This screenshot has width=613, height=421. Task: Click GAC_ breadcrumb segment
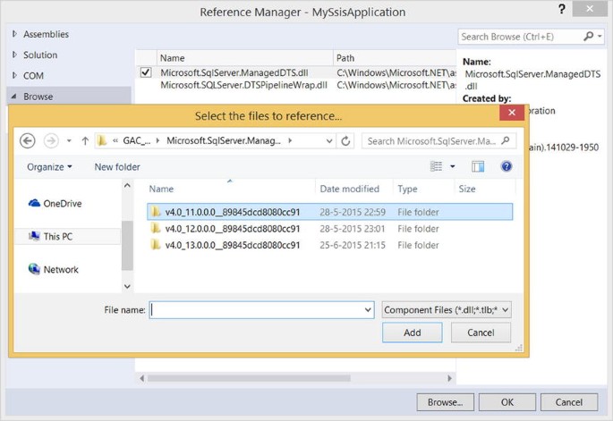(136, 140)
